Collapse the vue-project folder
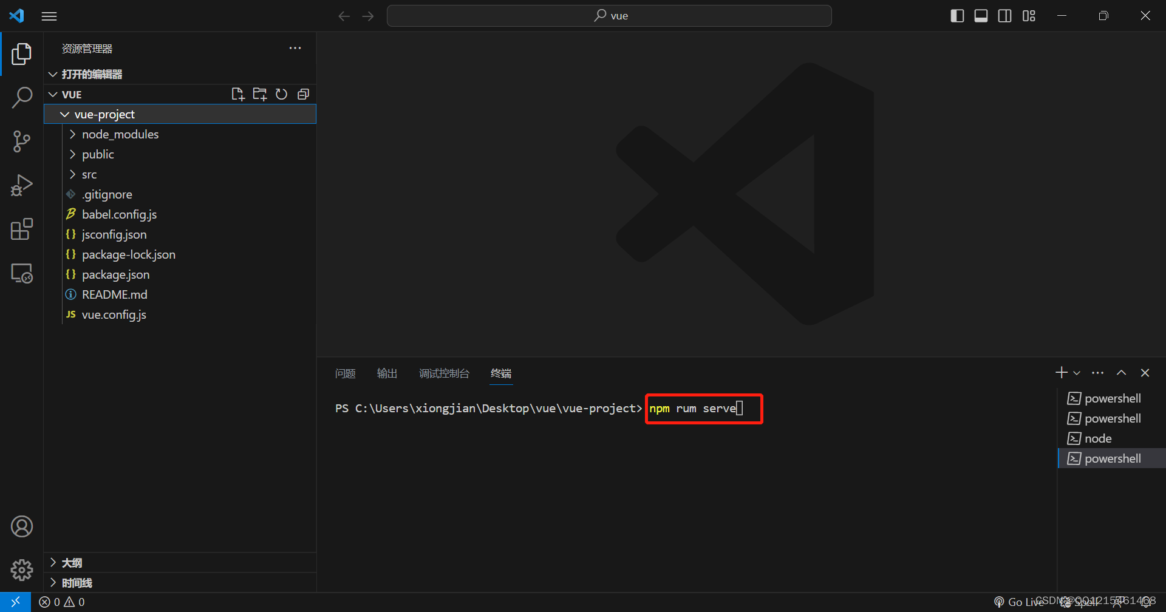This screenshot has height=612, width=1166. point(180,114)
